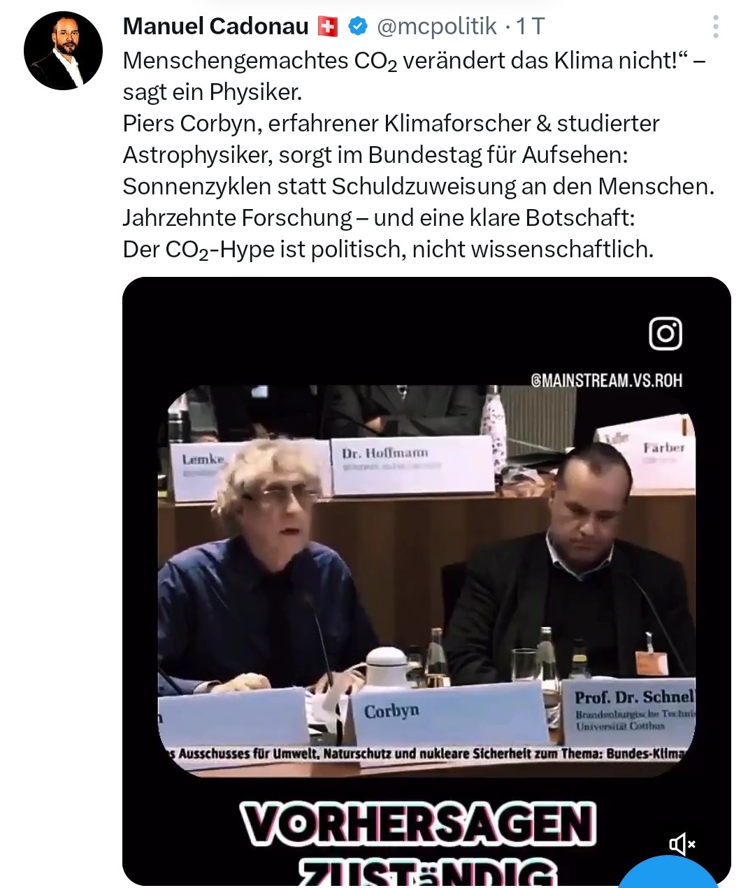The width and height of the screenshot is (755, 888).
Task: Click the Instagram logo in the video
Action: (666, 334)
